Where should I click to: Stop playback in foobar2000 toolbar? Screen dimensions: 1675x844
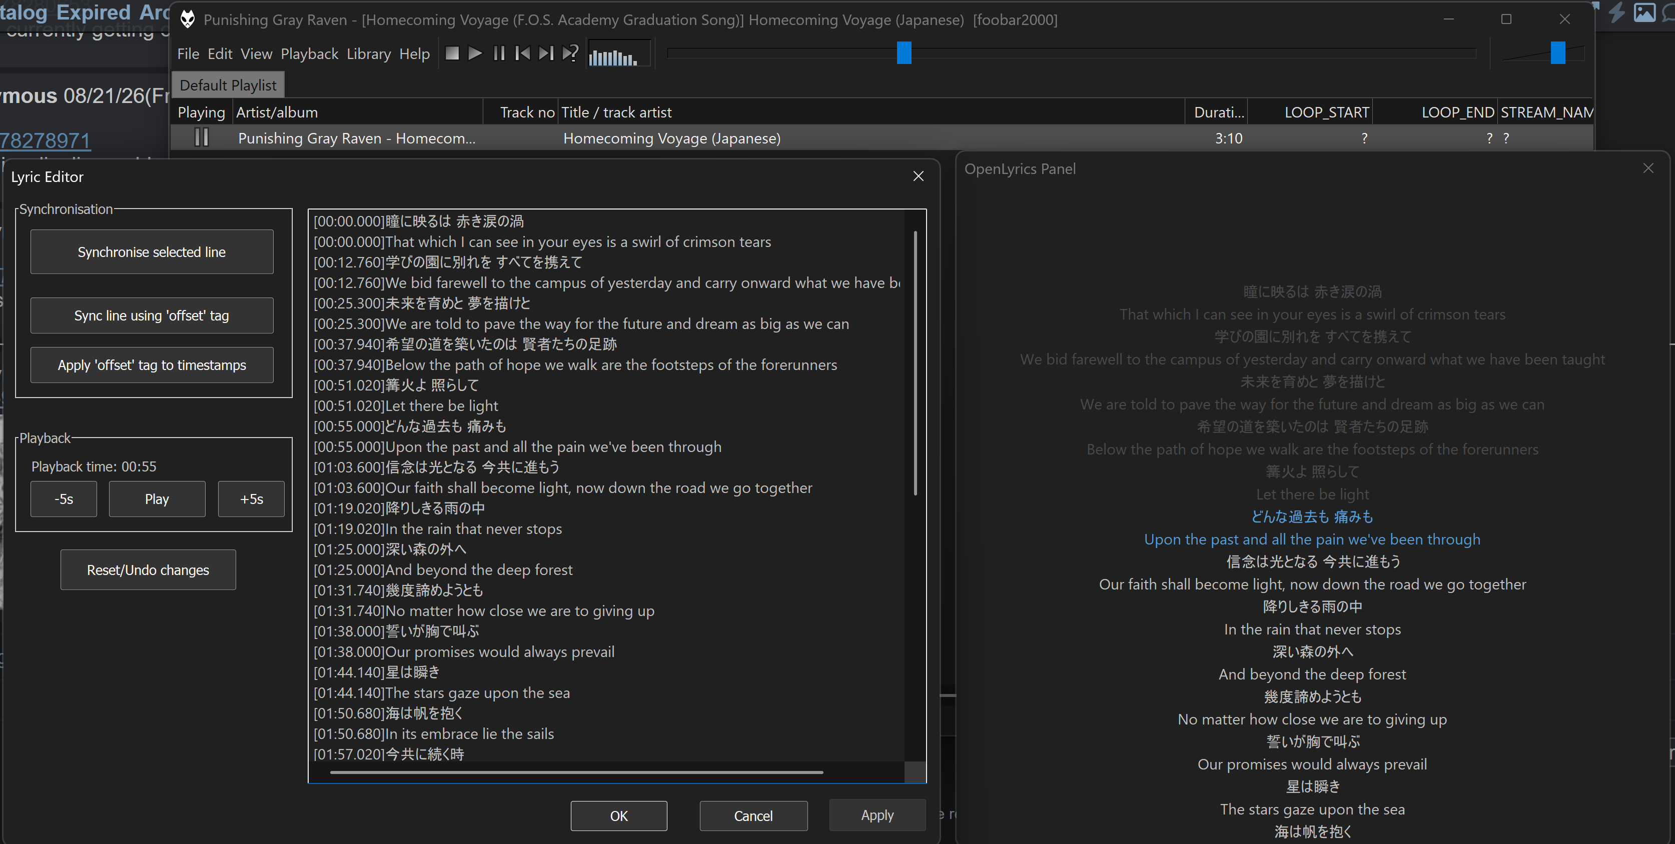(x=452, y=53)
